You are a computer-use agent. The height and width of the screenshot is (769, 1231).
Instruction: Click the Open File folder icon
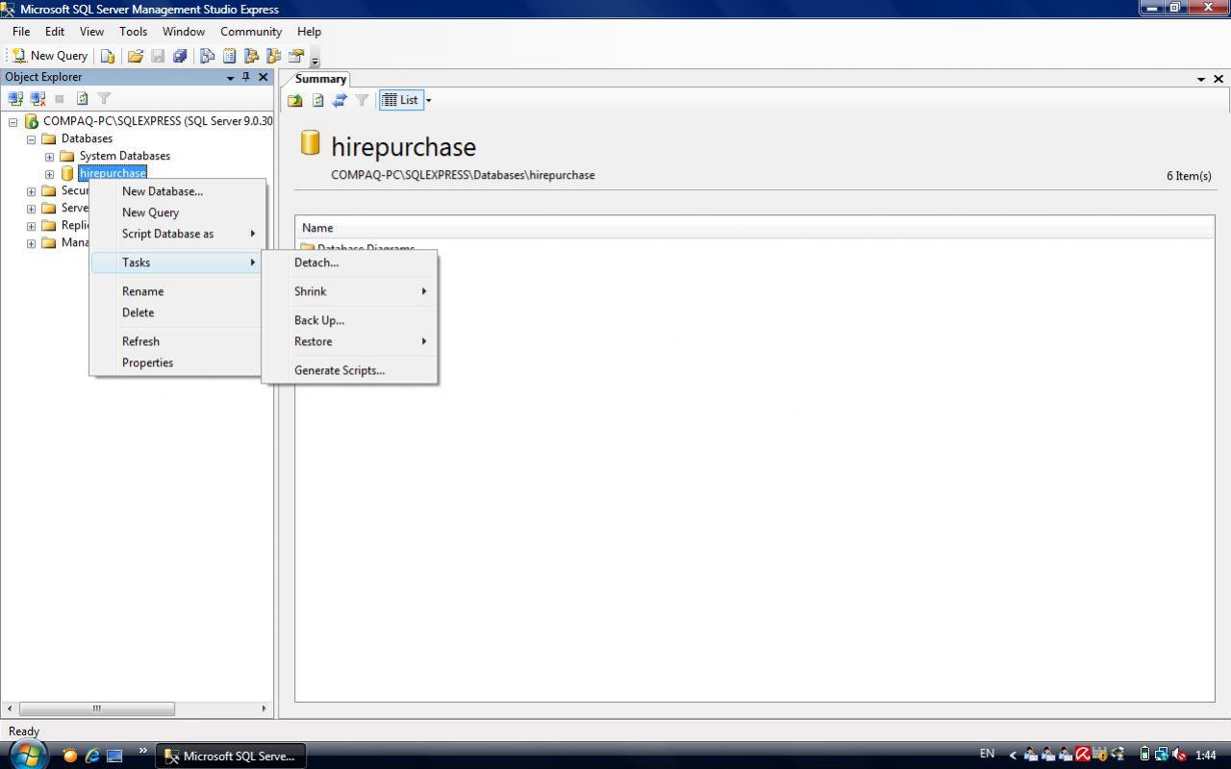(136, 56)
